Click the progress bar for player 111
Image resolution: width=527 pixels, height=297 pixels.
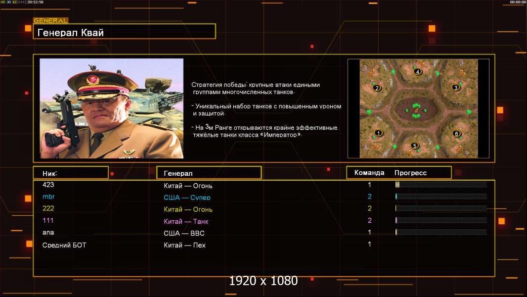tap(441, 220)
